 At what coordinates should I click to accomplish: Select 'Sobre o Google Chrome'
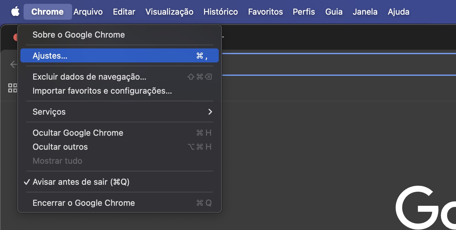(x=78, y=34)
